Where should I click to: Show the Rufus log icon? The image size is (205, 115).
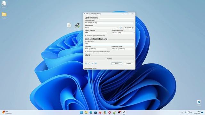95,64
